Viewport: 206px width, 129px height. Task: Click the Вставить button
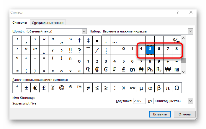click(x=160, y=114)
